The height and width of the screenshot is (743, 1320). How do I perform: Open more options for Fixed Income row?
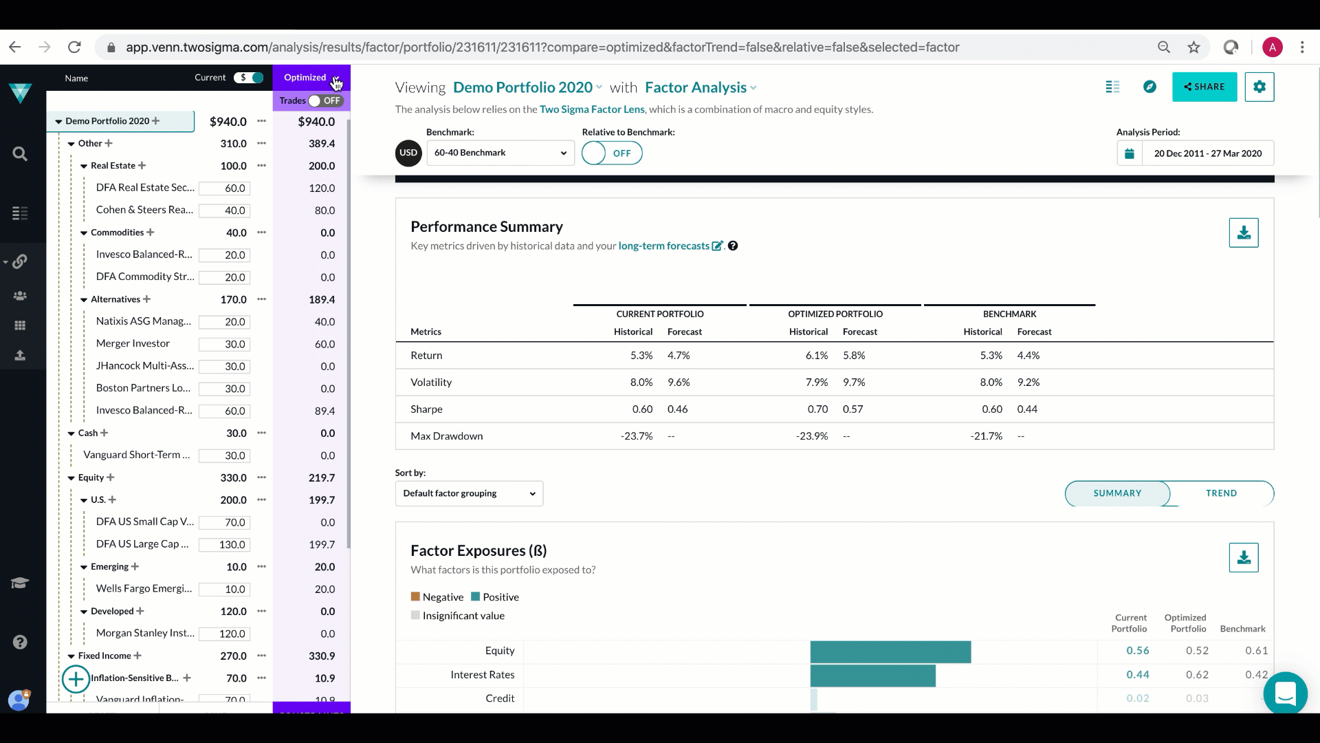click(261, 656)
